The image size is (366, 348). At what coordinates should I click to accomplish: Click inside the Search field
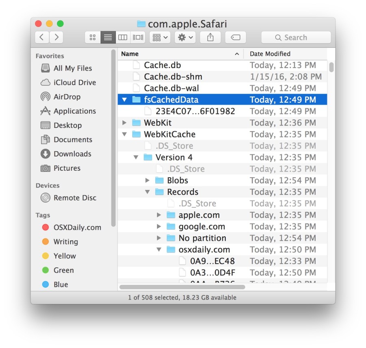[296, 37]
